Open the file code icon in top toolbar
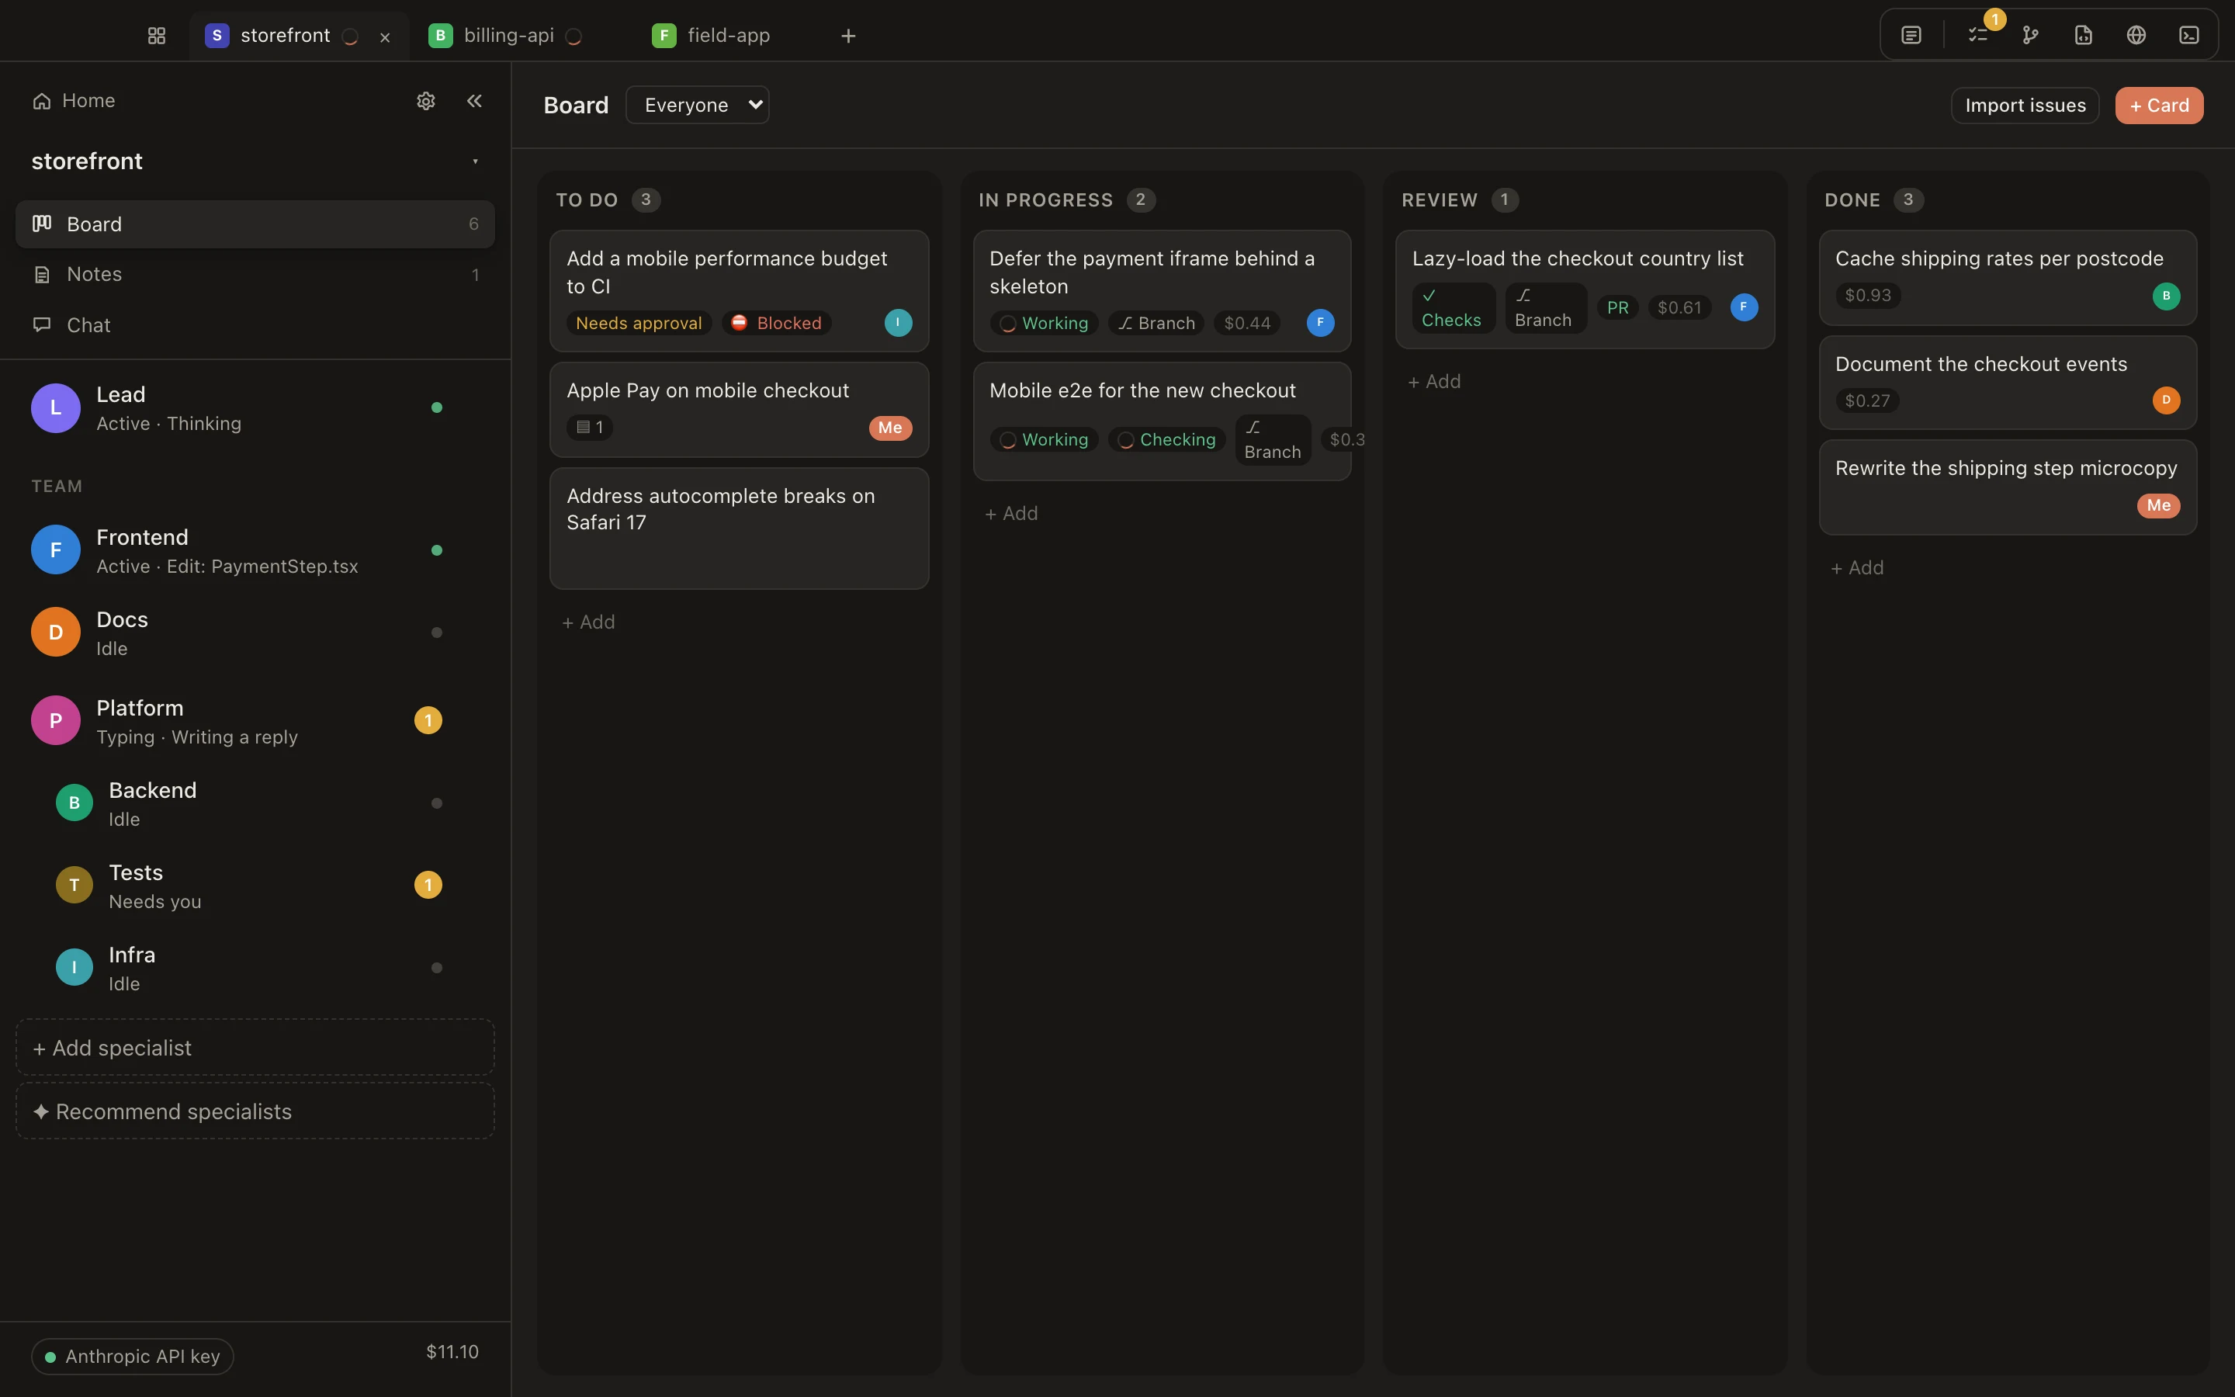 2084,35
